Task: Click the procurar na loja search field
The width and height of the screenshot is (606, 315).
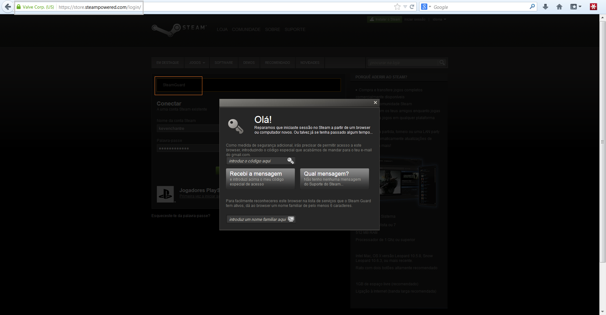Action: click(x=403, y=63)
